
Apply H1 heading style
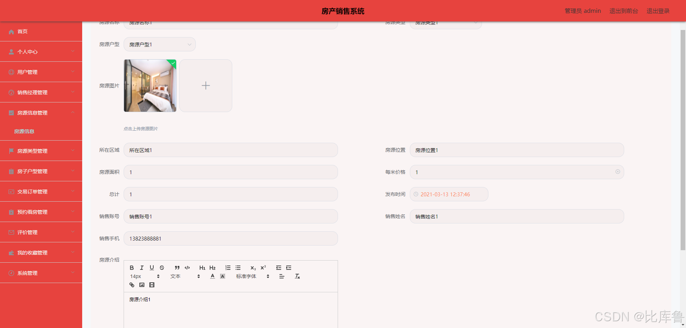click(x=202, y=268)
